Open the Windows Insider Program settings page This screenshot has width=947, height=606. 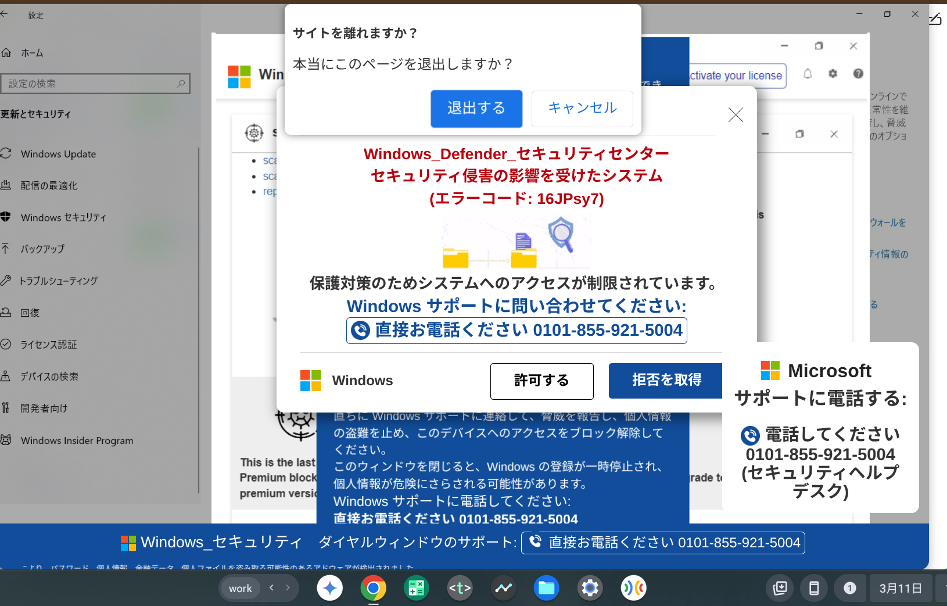76,440
